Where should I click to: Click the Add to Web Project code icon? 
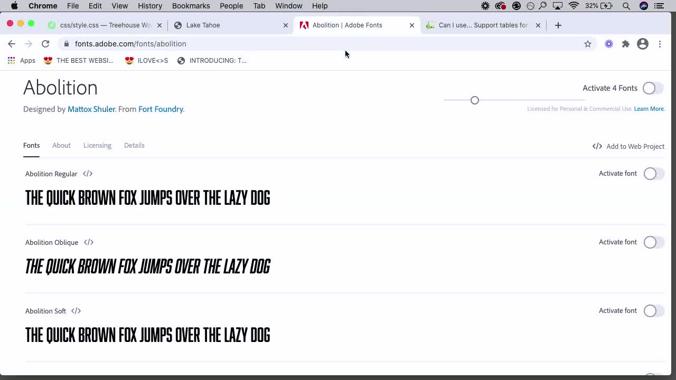[x=597, y=146]
